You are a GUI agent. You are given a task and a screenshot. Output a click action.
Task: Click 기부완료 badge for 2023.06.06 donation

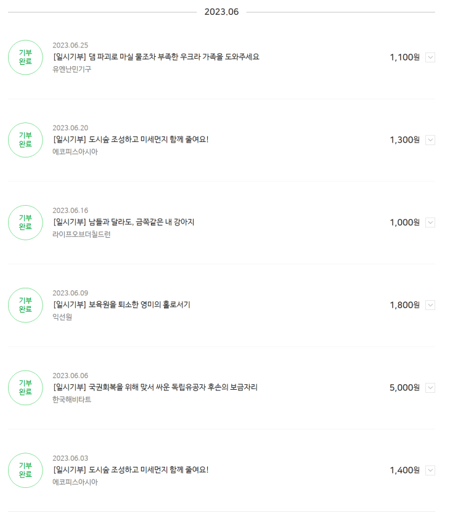click(x=25, y=388)
